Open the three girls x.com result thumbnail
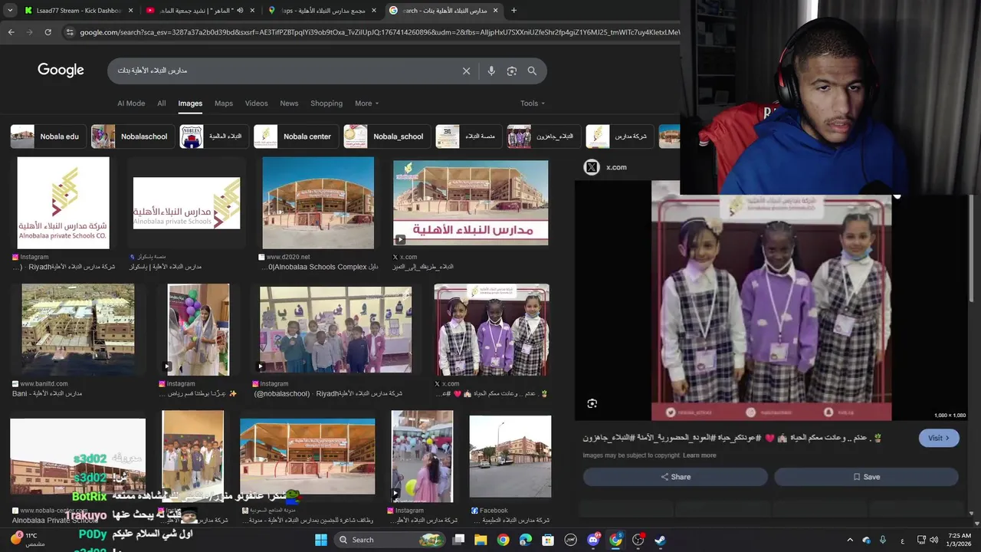981x552 pixels. (491, 330)
